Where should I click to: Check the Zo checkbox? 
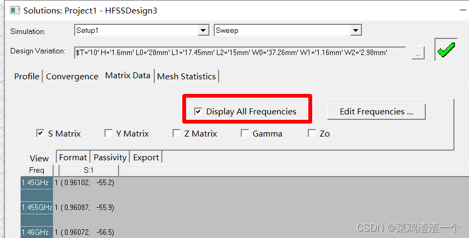(312, 133)
